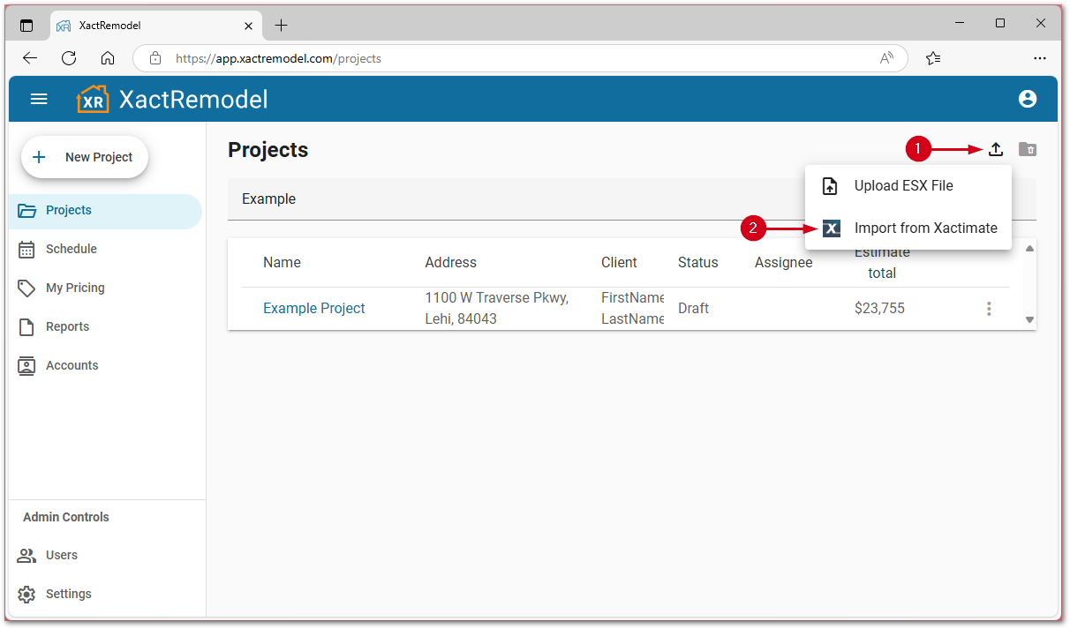Select the XactRemodel browser tab
Viewport: 1070px width, 629px height.
pos(154,26)
